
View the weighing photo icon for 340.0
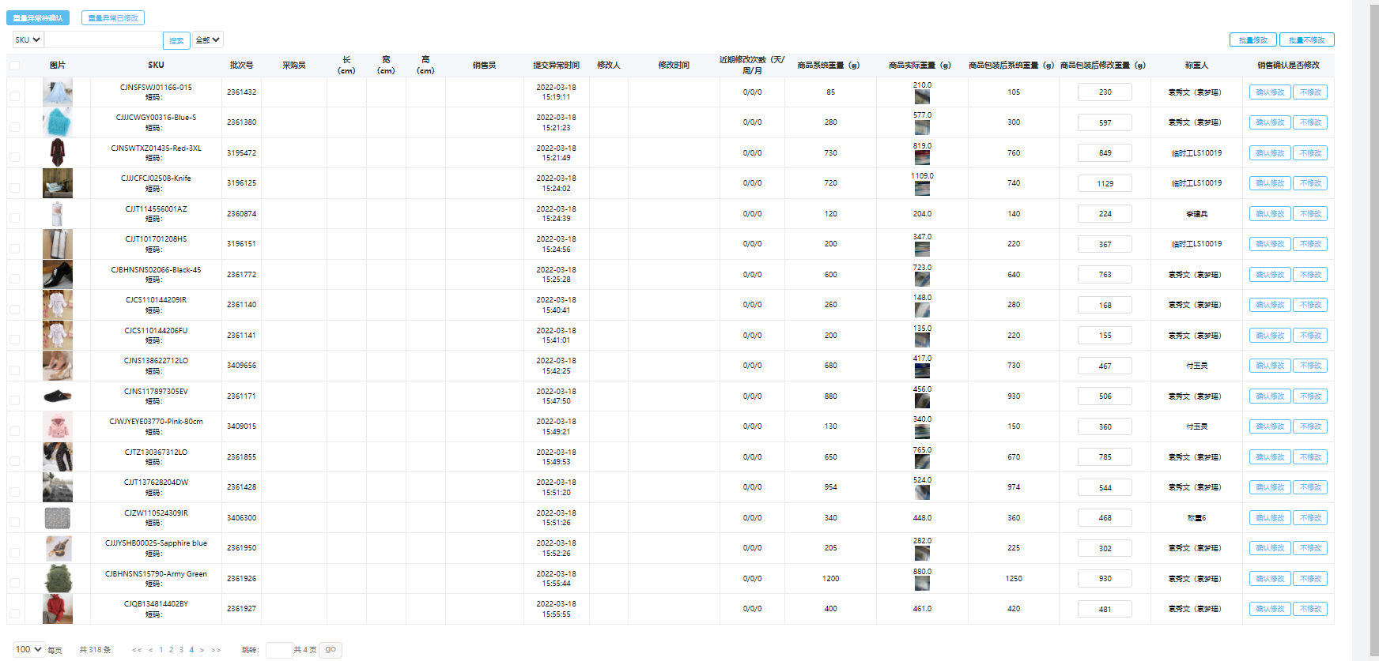coord(922,431)
